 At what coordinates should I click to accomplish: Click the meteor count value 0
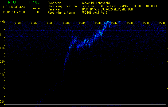pyautogui.click(x=38, y=12)
